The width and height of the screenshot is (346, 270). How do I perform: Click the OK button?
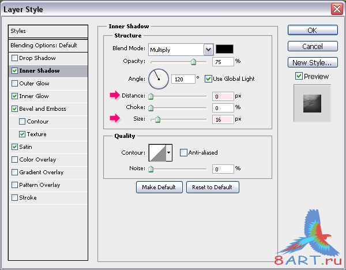pos(313,30)
